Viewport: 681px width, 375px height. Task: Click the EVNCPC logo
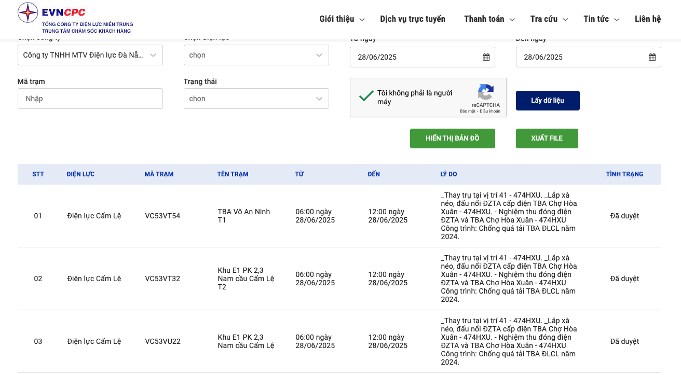pyautogui.click(x=75, y=19)
